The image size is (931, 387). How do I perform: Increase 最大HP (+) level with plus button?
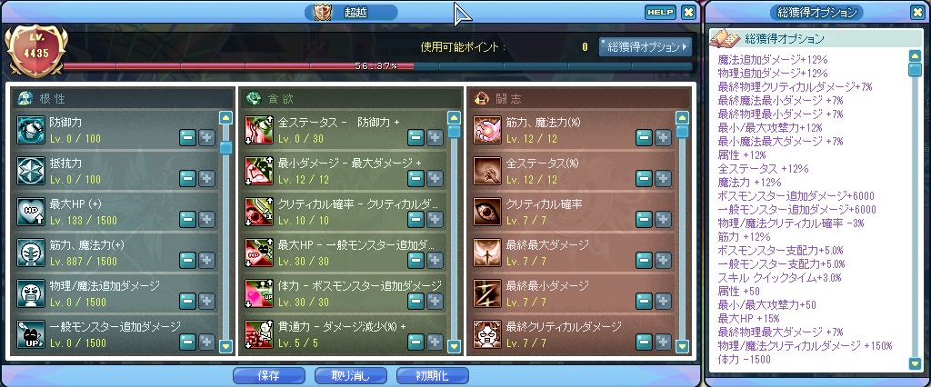click(x=206, y=220)
